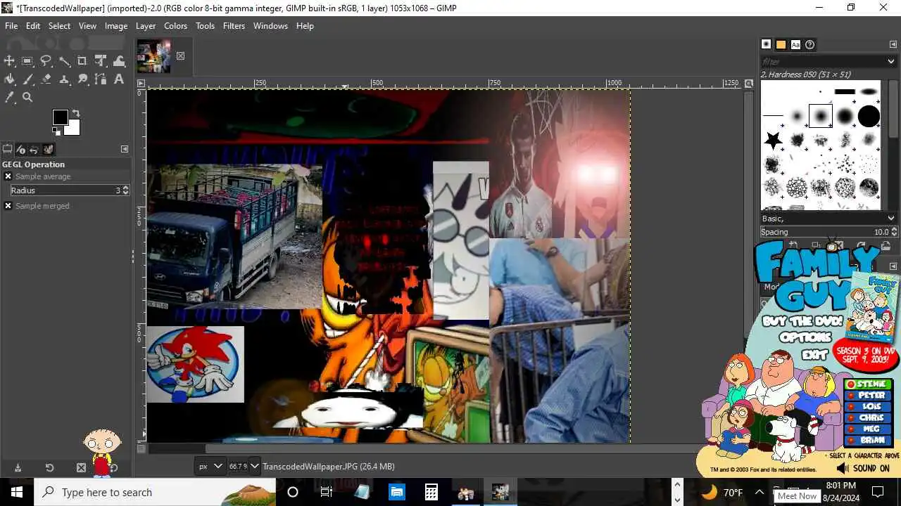
Task: Select the Bucket Fill tool
Action: [x=10, y=79]
